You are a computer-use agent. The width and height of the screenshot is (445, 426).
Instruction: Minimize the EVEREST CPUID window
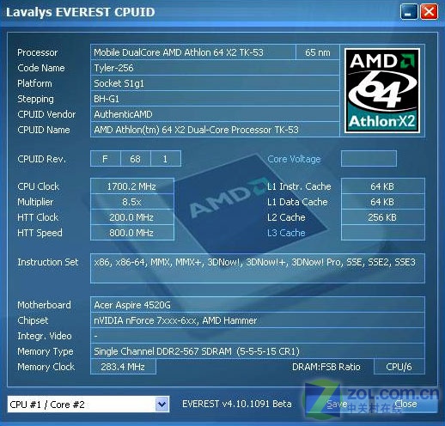click(x=408, y=12)
